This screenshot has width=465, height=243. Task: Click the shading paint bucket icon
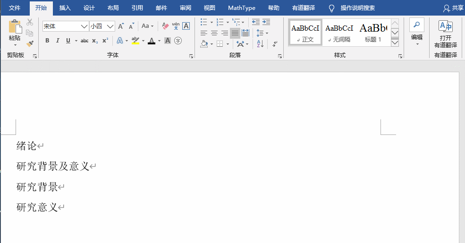point(204,44)
